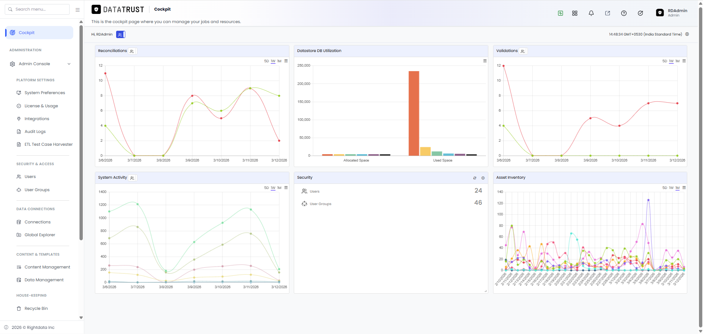Screen dimensions: 703x334
Task: Open Connections page
Action: 37,222
